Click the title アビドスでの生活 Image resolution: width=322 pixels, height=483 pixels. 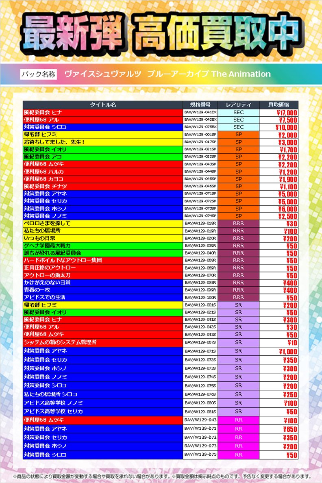tap(45, 297)
